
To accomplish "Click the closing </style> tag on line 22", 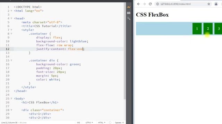I will pos(28,87).
